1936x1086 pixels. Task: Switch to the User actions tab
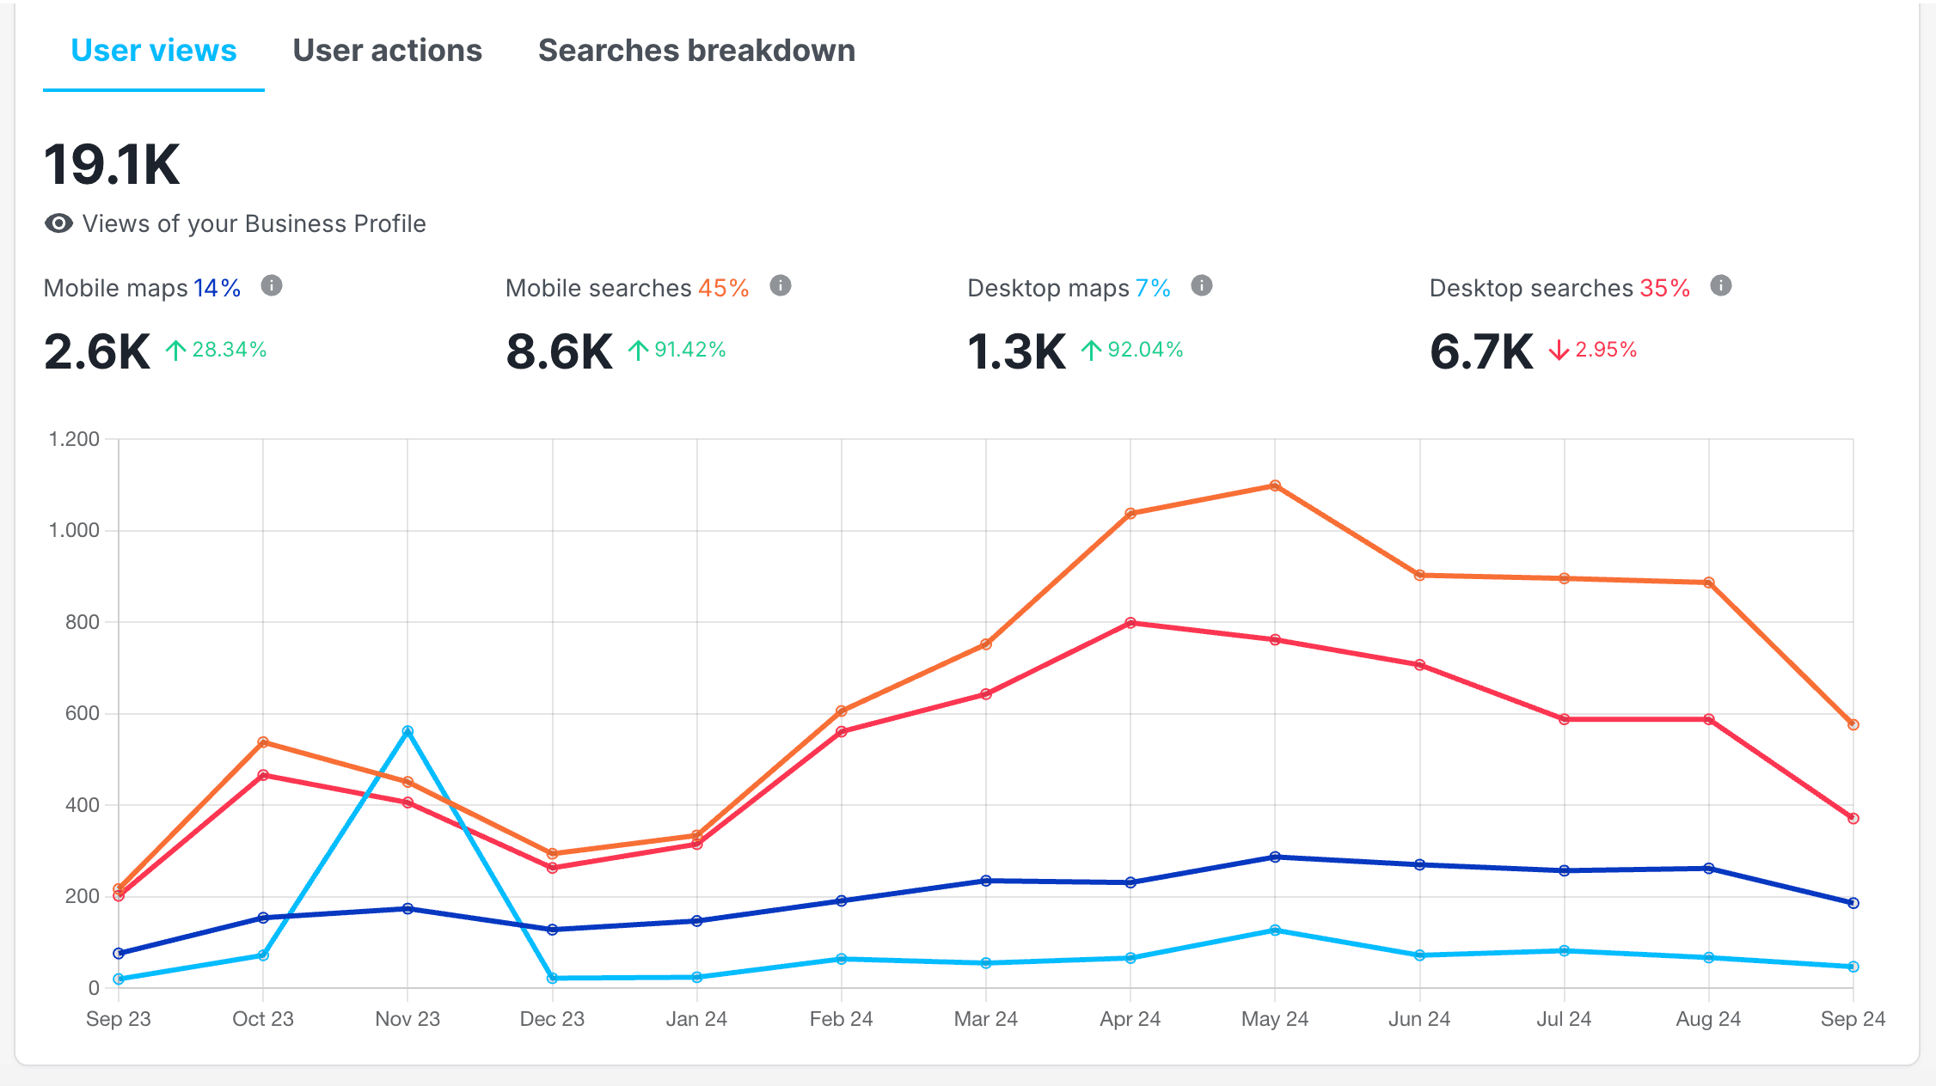(387, 51)
